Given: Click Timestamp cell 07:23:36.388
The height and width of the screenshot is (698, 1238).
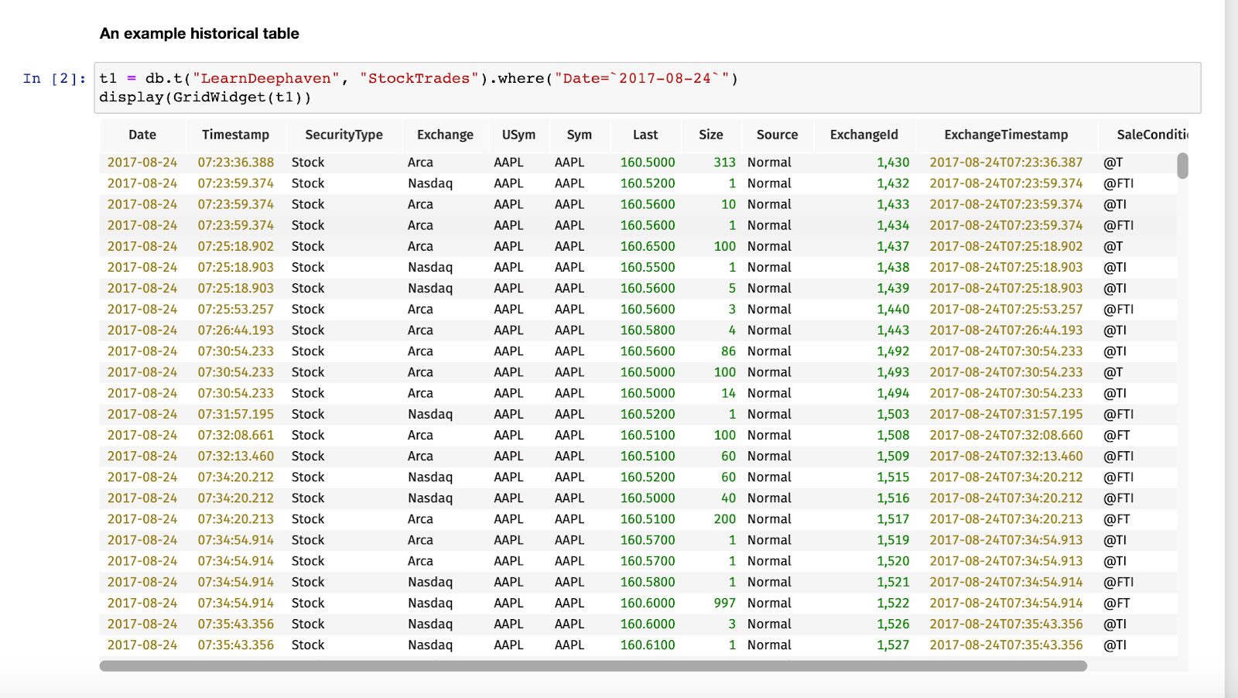Looking at the screenshot, I should (x=235, y=163).
